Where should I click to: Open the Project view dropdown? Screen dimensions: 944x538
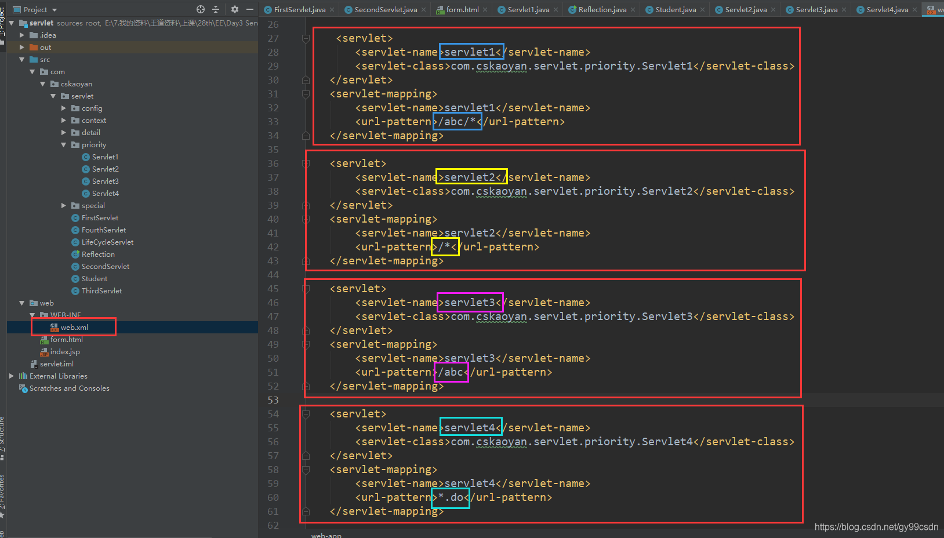(x=35, y=9)
